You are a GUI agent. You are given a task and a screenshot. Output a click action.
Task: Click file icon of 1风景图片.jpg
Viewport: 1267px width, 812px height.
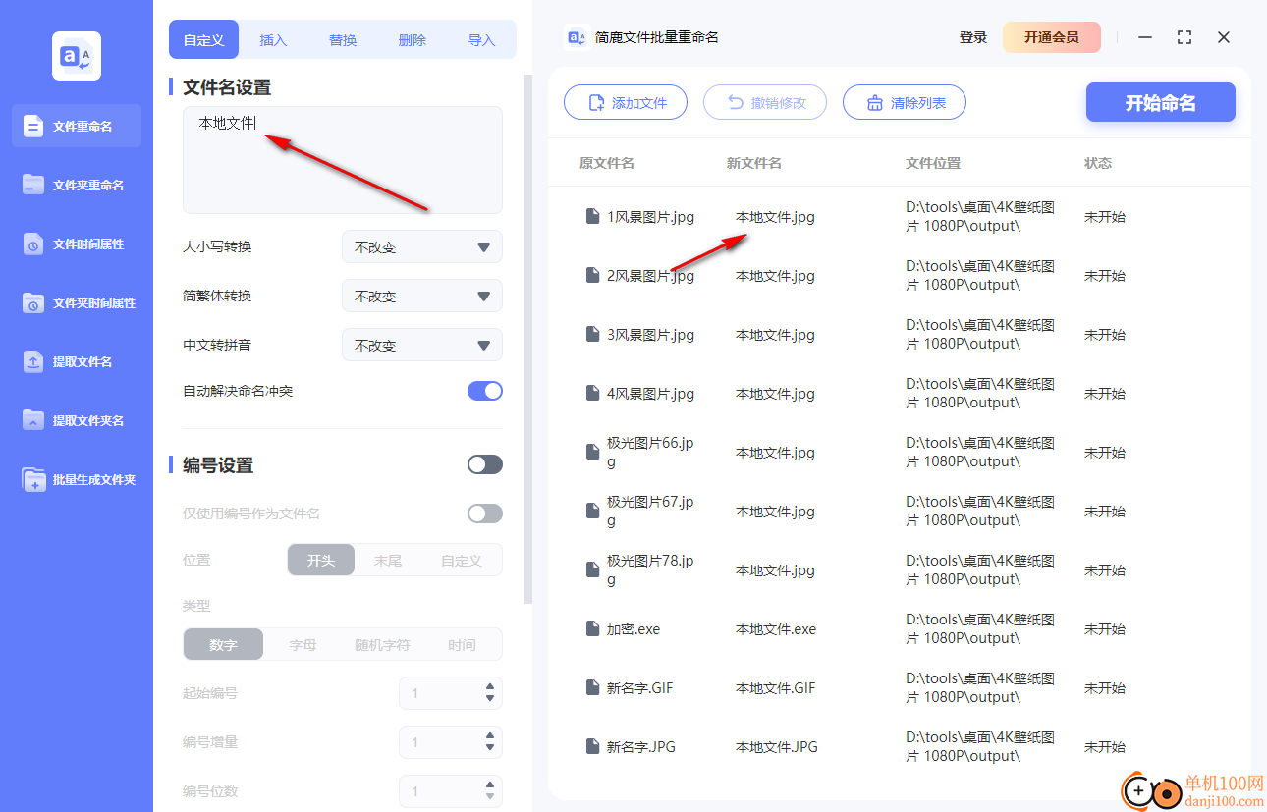592,216
